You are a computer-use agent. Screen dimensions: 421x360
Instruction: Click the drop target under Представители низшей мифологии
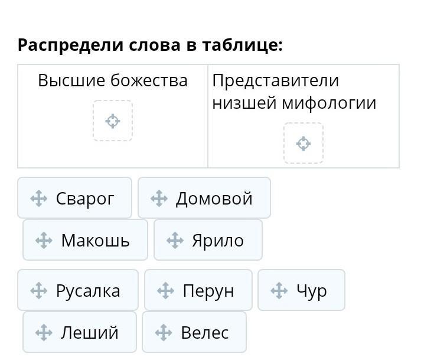(x=303, y=144)
